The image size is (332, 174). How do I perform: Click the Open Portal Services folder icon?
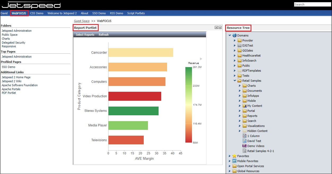click(x=234, y=166)
